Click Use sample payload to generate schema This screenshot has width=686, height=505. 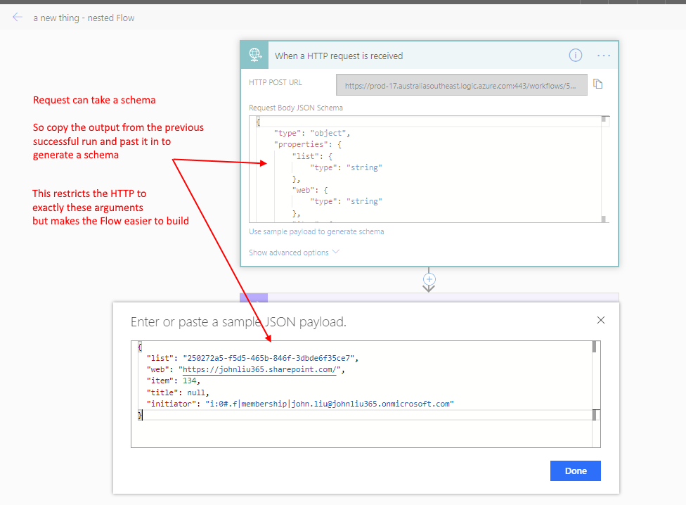pyautogui.click(x=316, y=231)
